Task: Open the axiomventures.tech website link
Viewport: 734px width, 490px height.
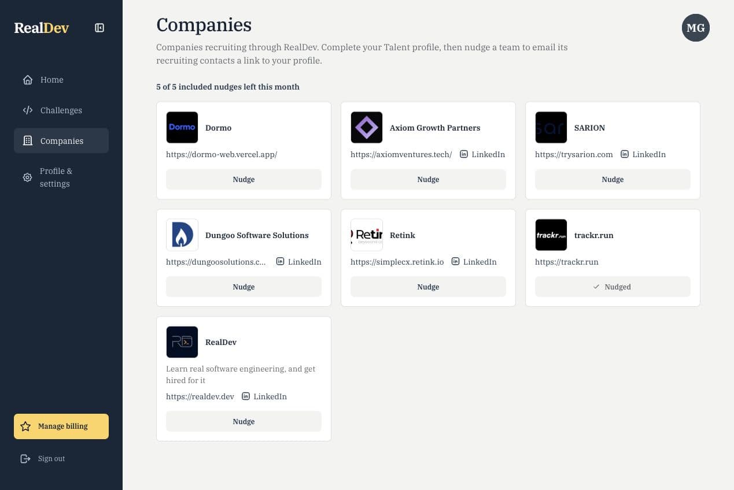Action: click(401, 154)
